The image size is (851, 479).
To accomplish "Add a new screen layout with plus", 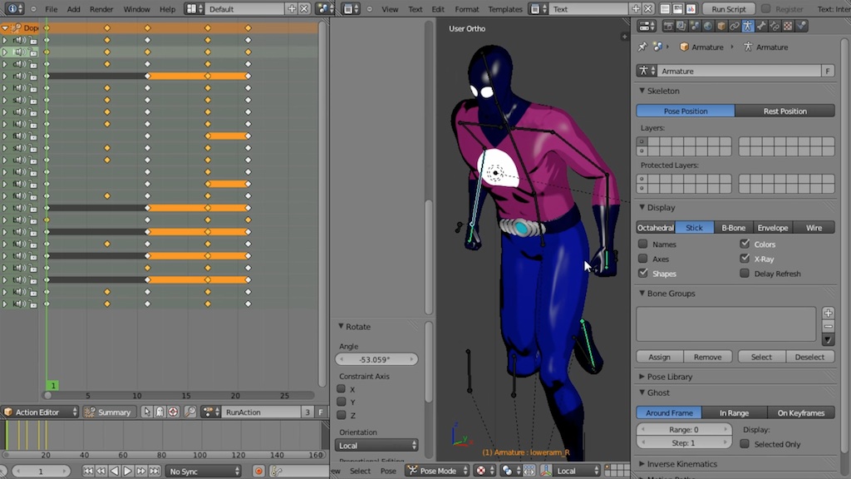I will click(x=292, y=8).
